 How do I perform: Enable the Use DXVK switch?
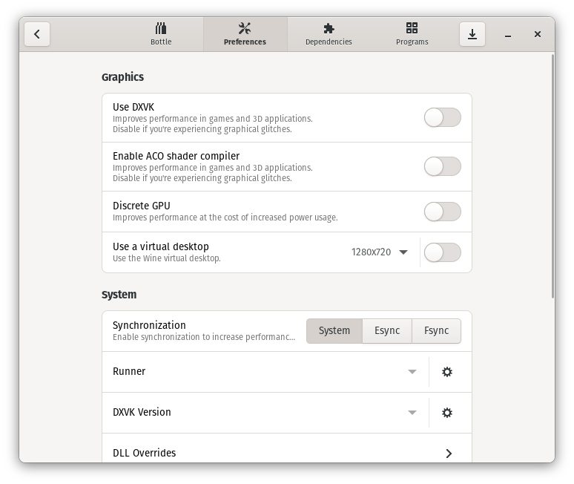pyautogui.click(x=442, y=117)
